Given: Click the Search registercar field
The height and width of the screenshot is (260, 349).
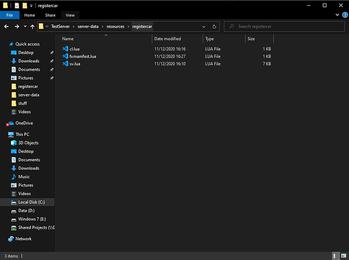Looking at the screenshot, I should coord(284,27).
